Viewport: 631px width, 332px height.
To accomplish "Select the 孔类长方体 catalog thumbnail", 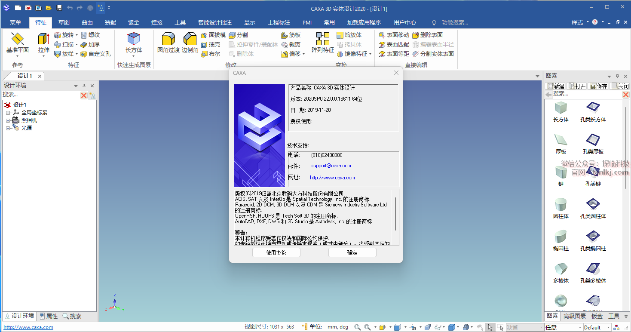I will coord(593,112).
